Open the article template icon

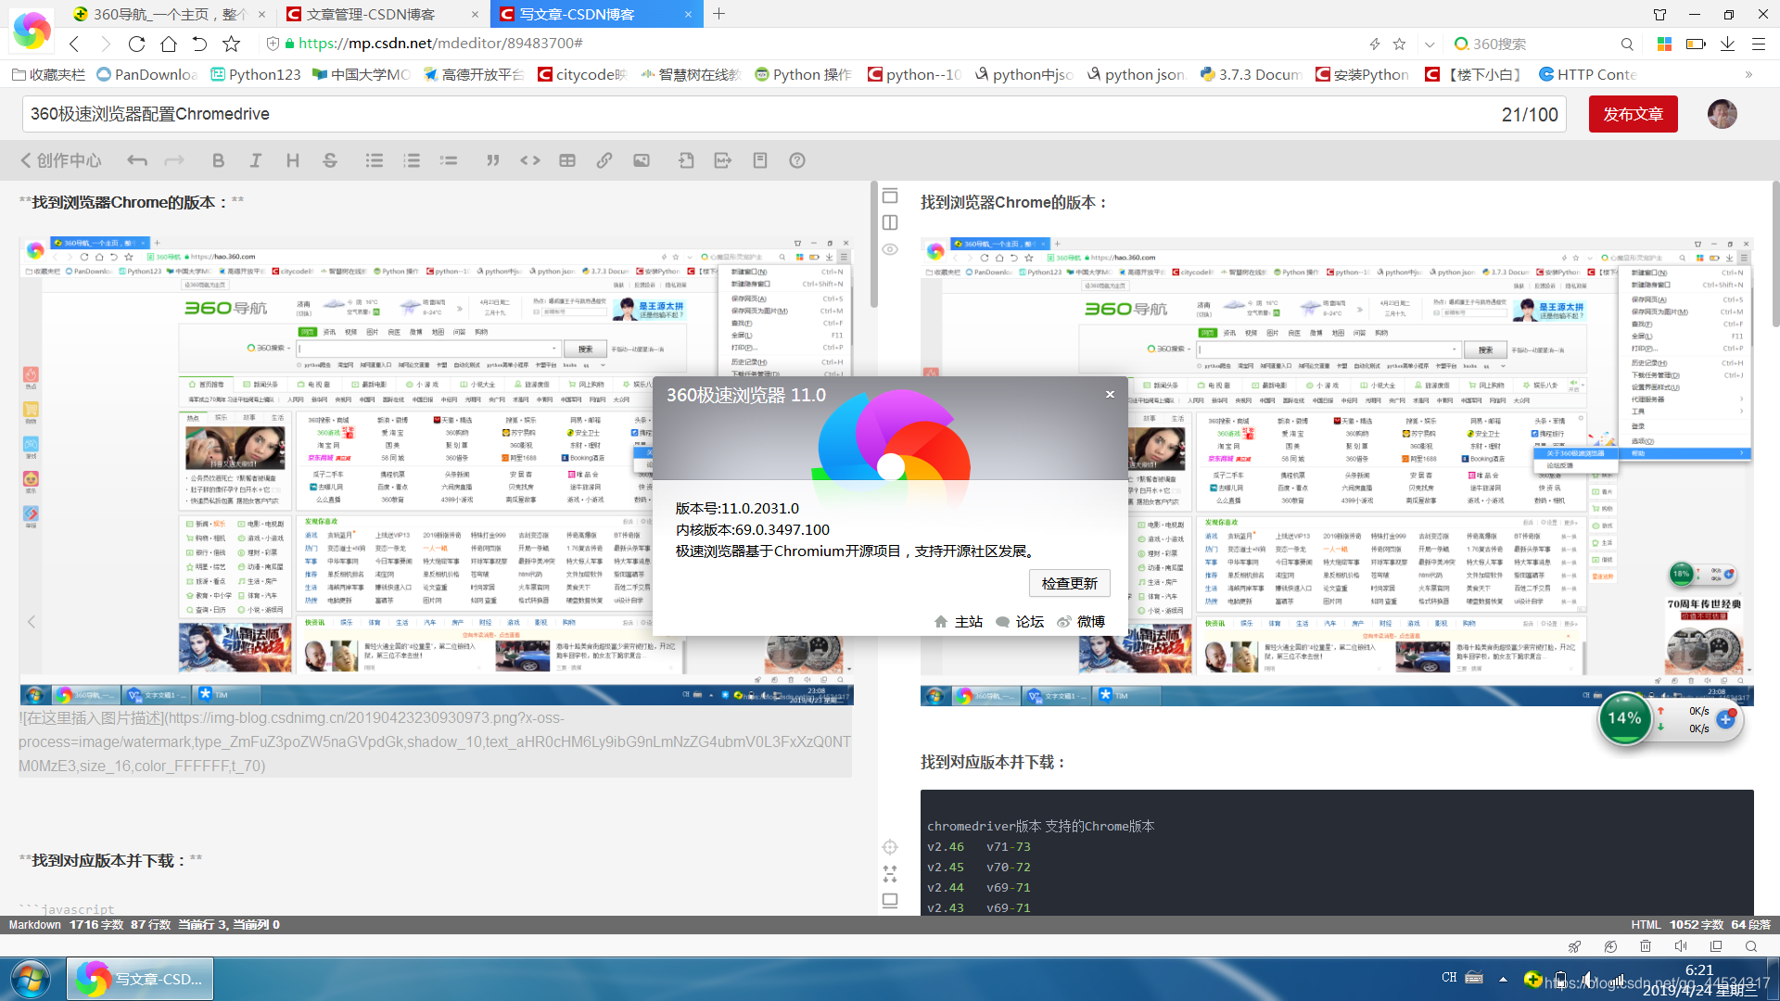(760, 160)
